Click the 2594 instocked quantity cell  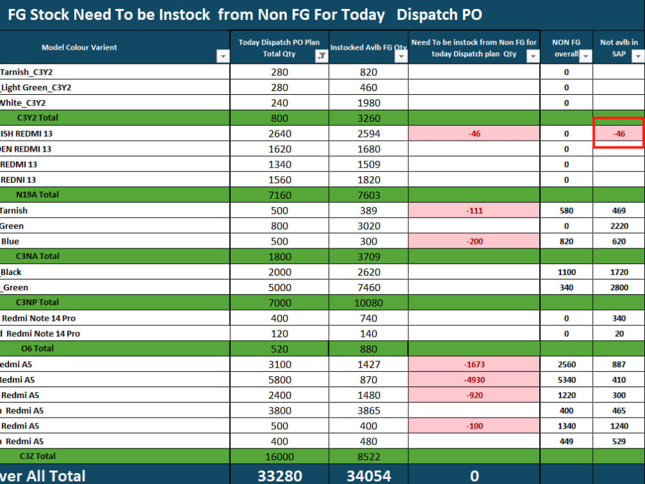click(x=368, y=134)
